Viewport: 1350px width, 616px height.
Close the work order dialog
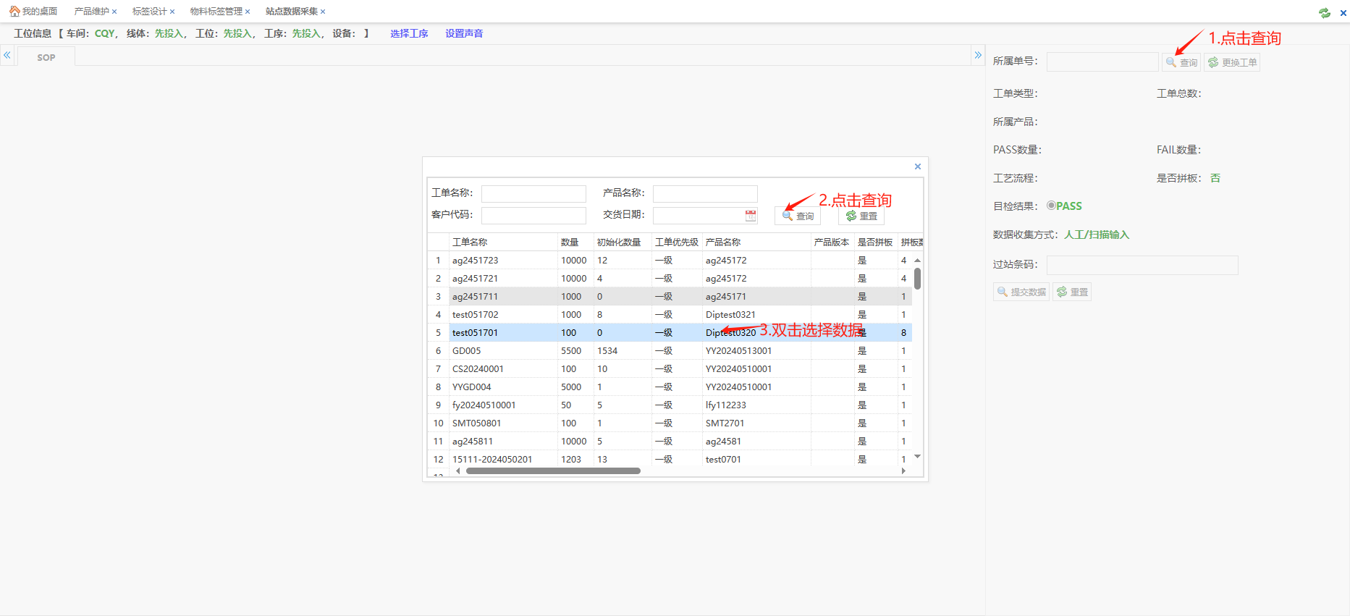918,166
